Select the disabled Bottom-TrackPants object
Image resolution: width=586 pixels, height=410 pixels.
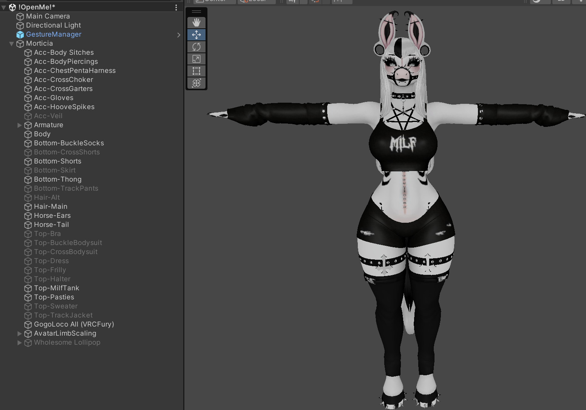coord(66,188)
